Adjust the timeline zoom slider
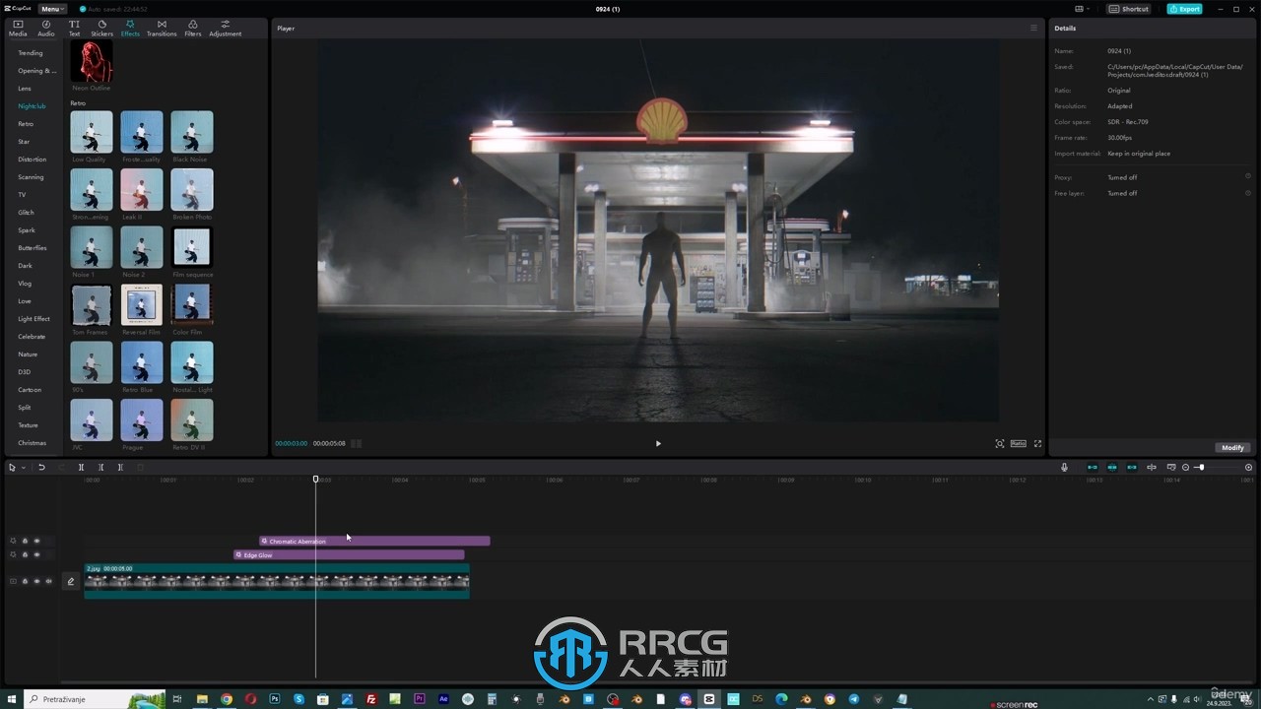Screen dimensions: 1261x709 click(1200, 468)
